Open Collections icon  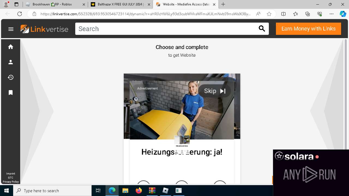[308, 14]
